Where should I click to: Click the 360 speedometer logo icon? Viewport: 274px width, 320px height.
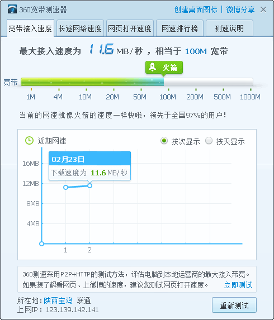[12, 9]
